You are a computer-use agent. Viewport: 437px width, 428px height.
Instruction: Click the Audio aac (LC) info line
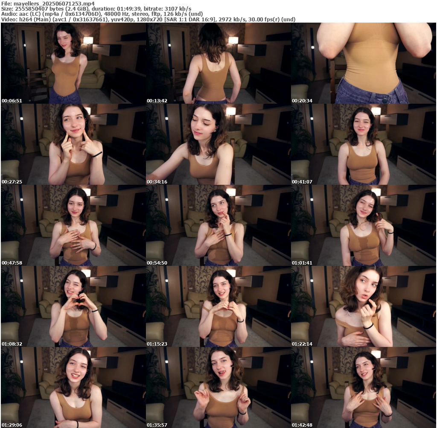click(102, 14)
